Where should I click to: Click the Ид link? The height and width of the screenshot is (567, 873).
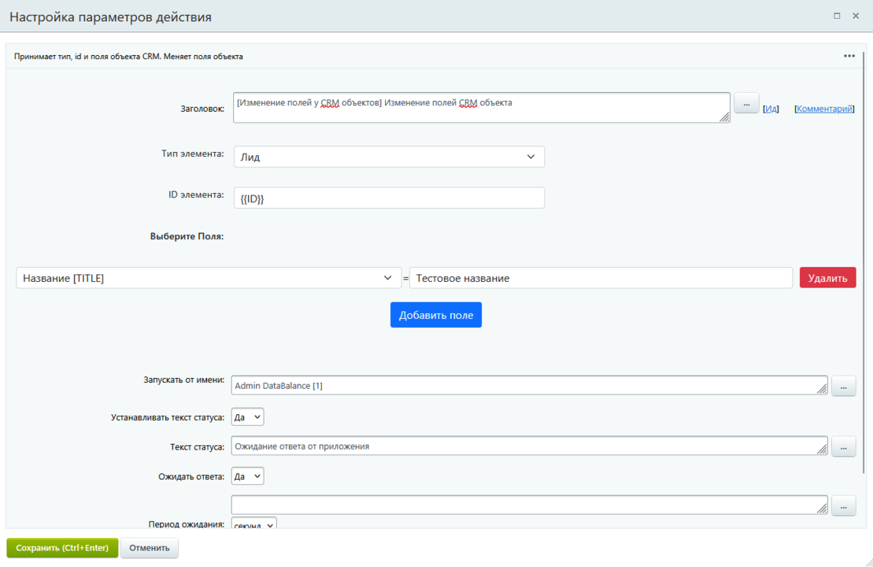tap(771, 109)
